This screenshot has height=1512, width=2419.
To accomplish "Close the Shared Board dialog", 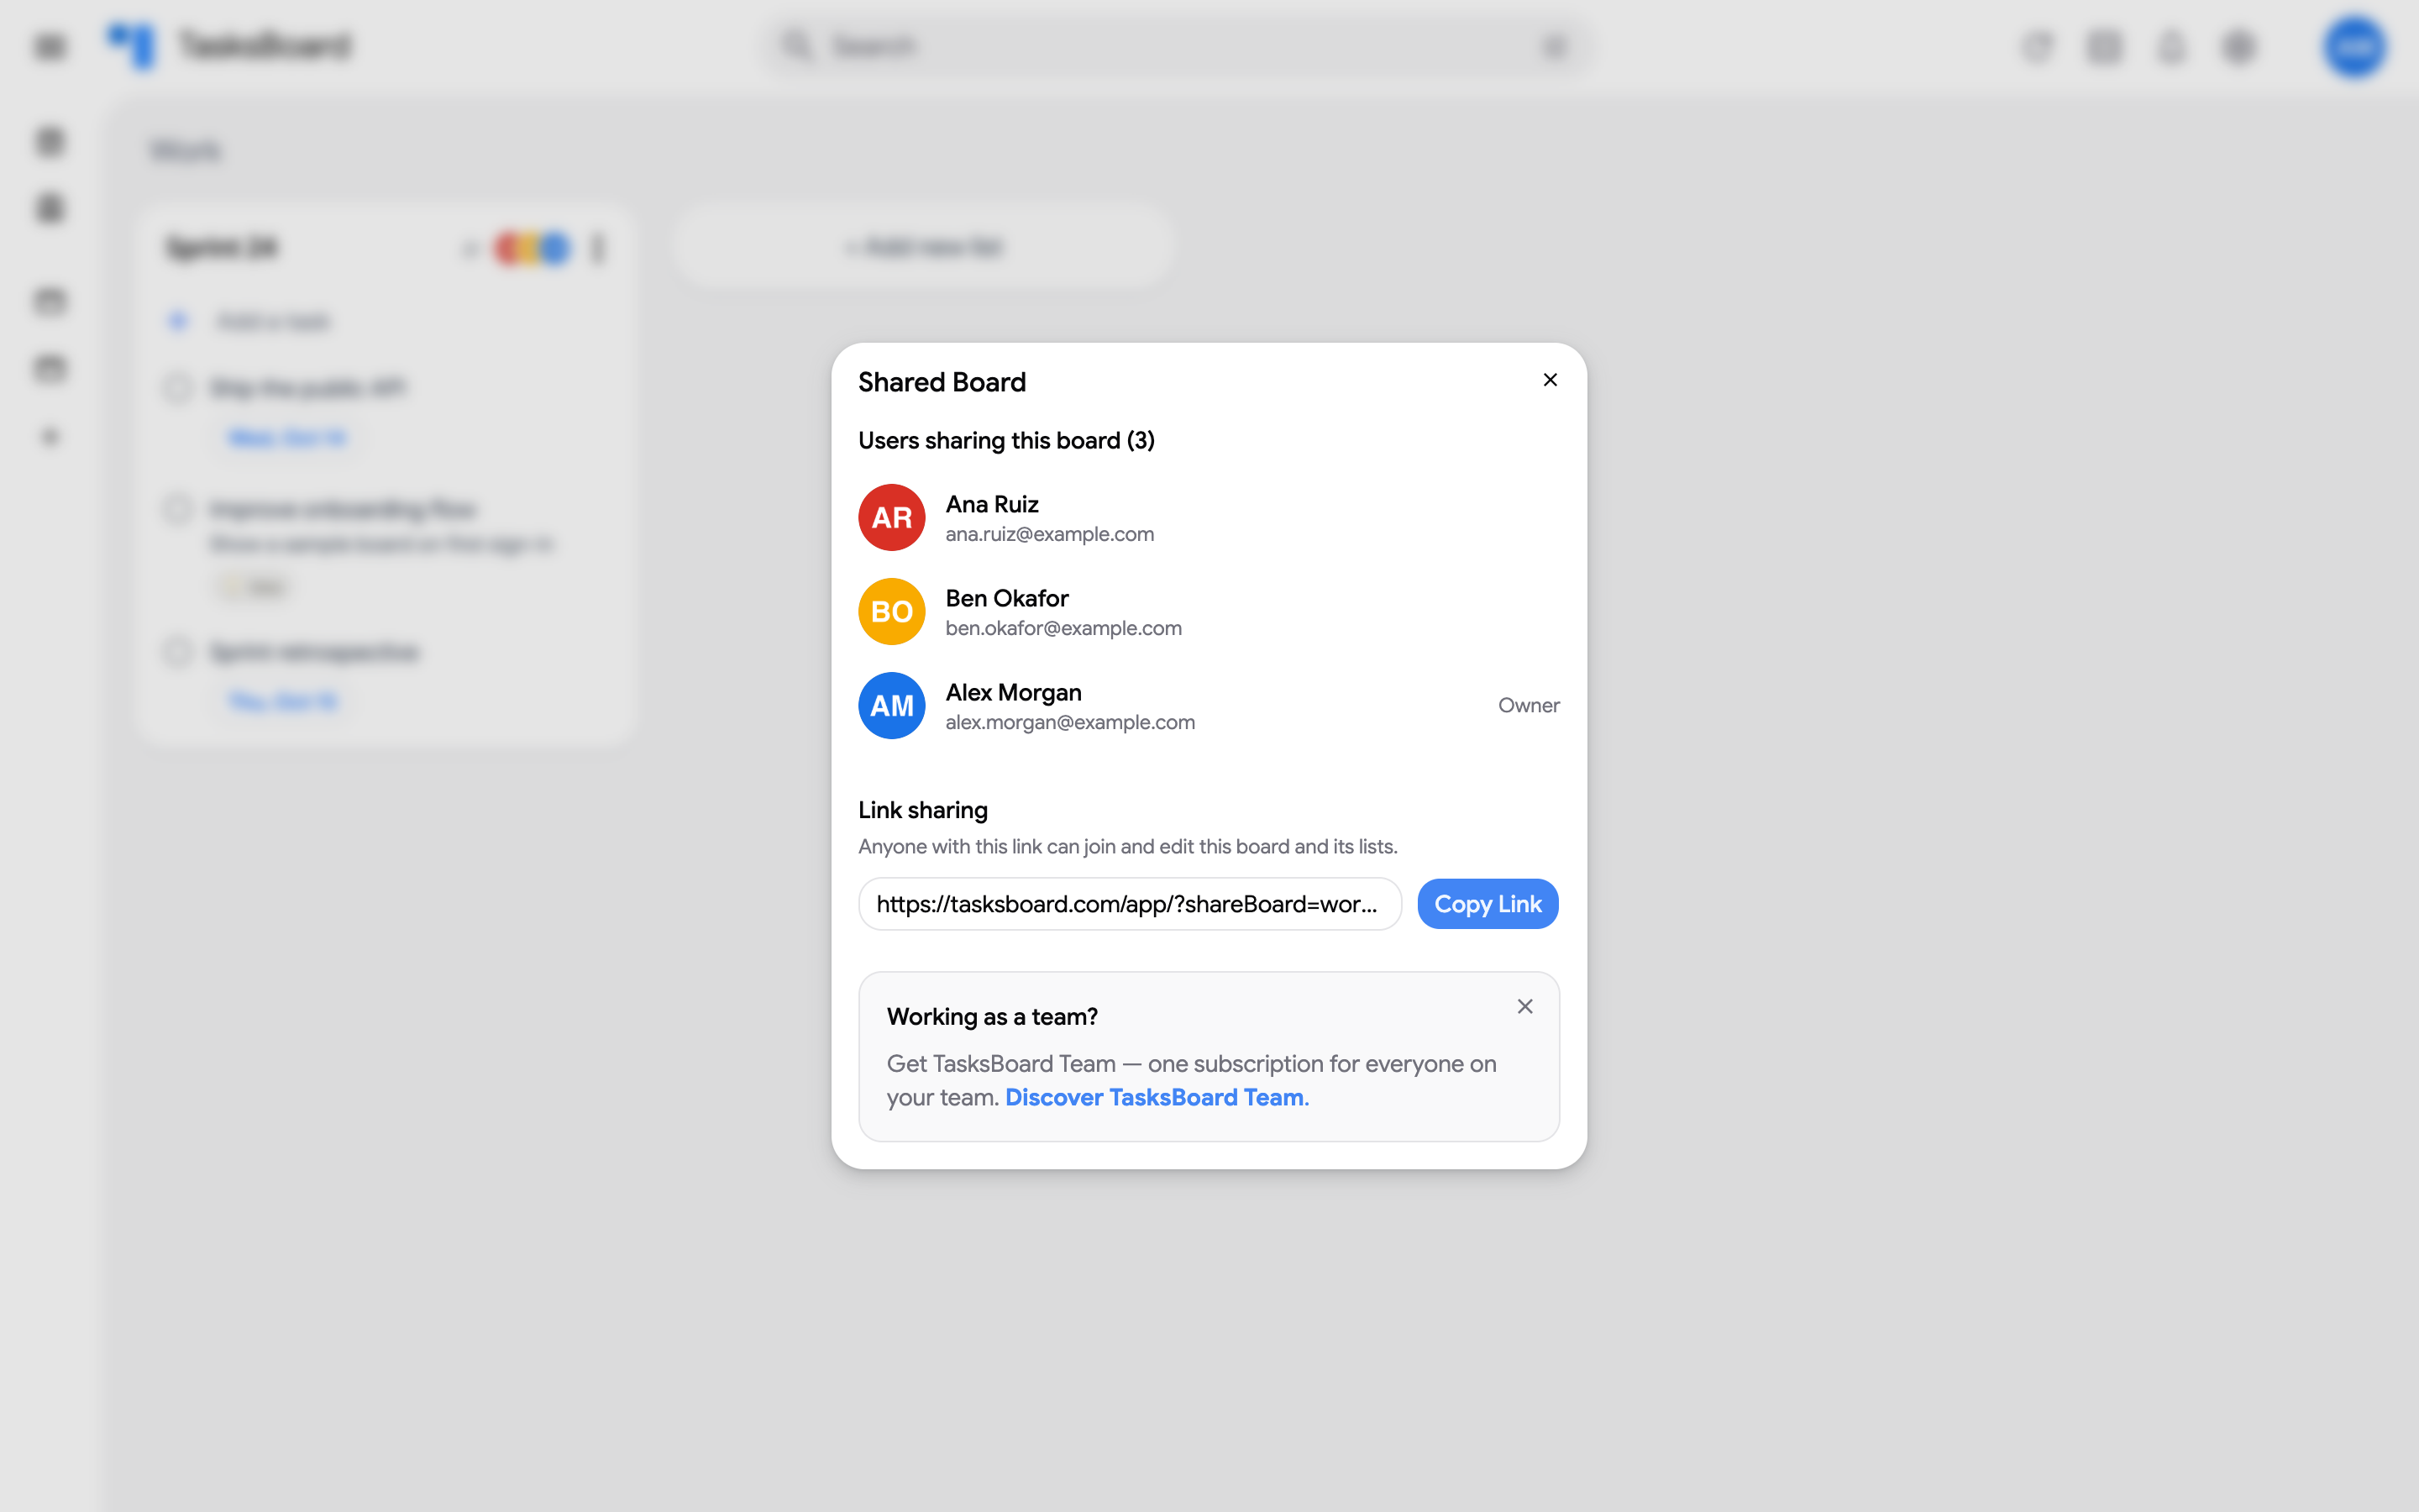I will (1550, 380).
